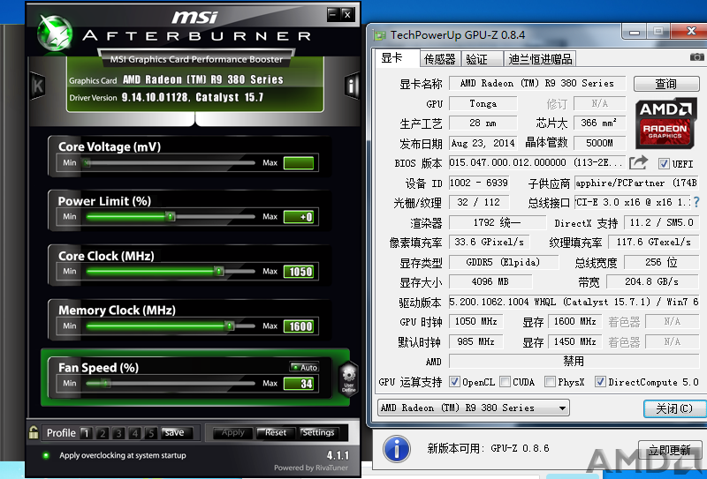The width and height of the screenshot is (707, 479).
Task: Toggle the fan speed Auto button
Action: 304,367
